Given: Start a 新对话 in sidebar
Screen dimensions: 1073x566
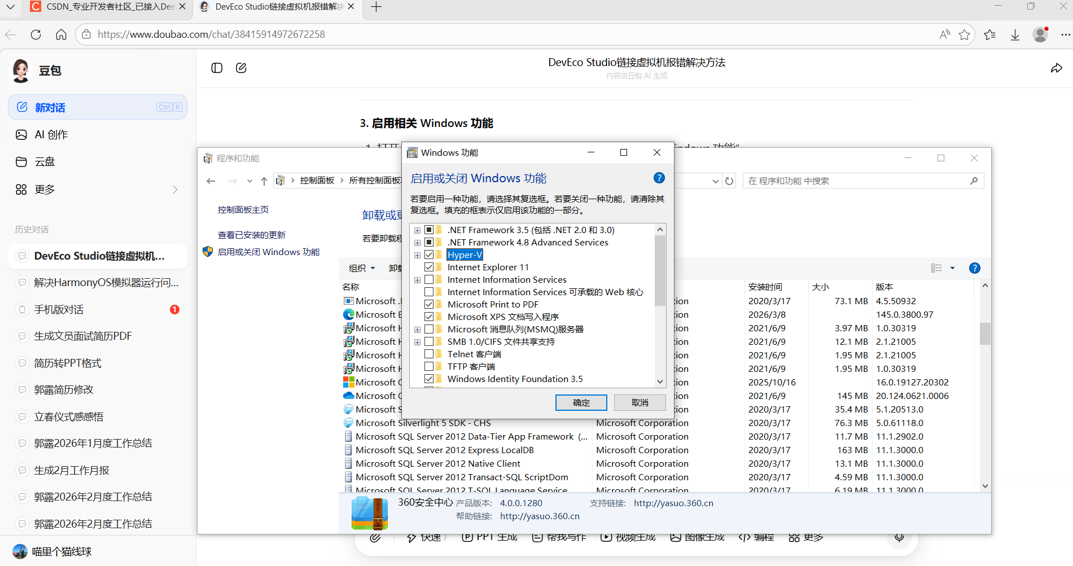Looking at the screenshot, I should (x=97, y=107).
